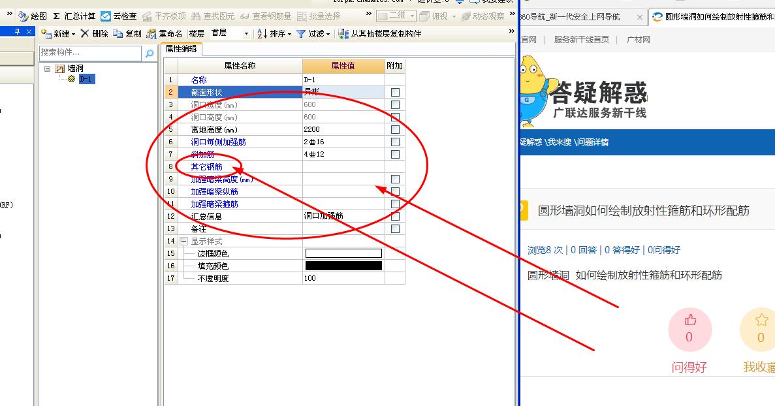The height and width of the screenshot is (406, 775).
Task: Select the 截面形状 value 异形 cell
Action: tap(343, 93)
